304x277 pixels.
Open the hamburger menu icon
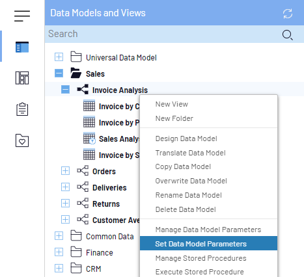tap(22, 16)
